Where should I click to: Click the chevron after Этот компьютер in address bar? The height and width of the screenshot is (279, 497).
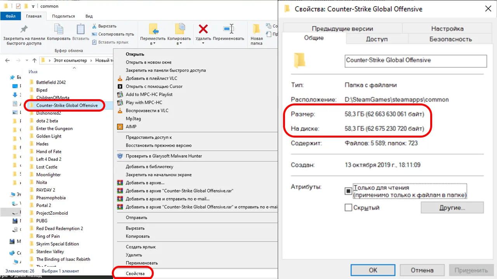91,60
